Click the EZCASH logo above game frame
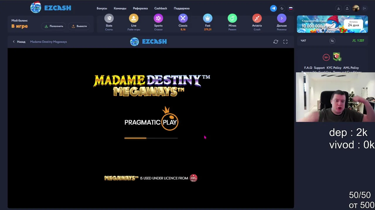Viewport: 375px width, 210px height. (149, 42)
